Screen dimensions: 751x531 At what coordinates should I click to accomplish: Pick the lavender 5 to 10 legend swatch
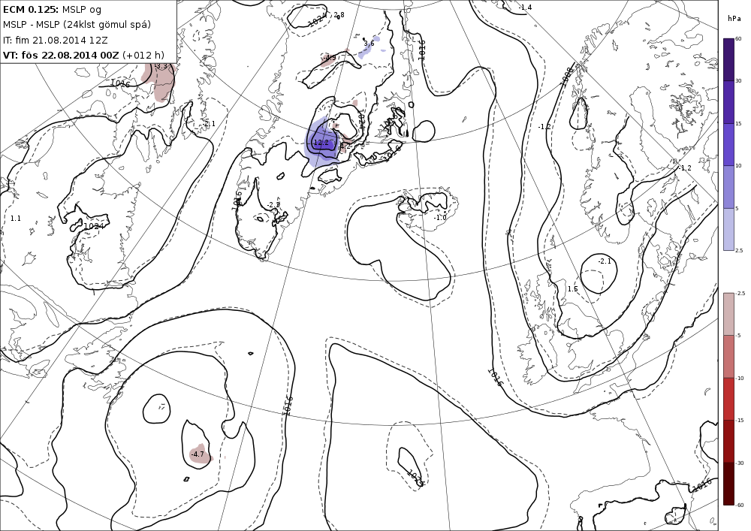coord(728,187)
